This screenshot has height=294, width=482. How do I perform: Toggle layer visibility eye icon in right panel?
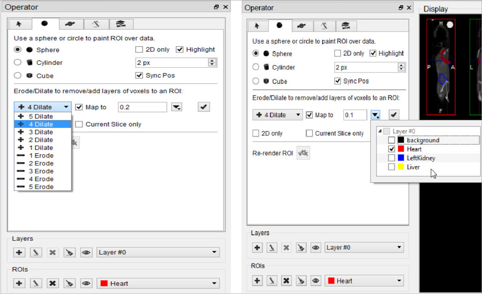(x=316, y=247)
